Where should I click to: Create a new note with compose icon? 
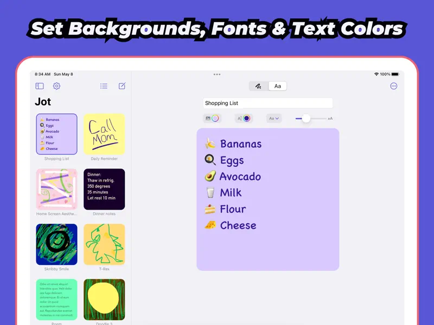pos(122,86)
